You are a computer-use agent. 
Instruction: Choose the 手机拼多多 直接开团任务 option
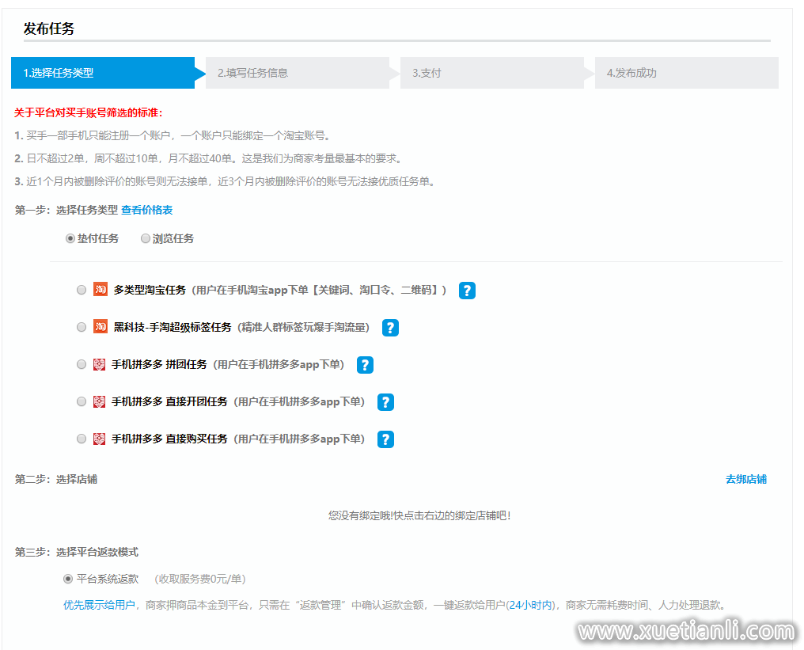[x=82, y=401]
